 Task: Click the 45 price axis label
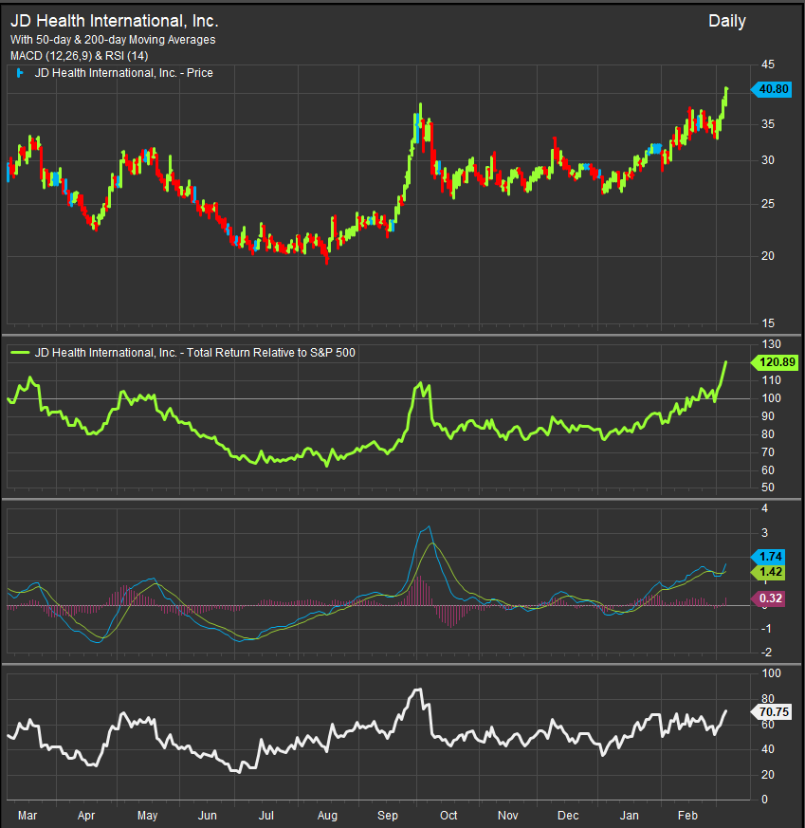(x=768, y=64)
